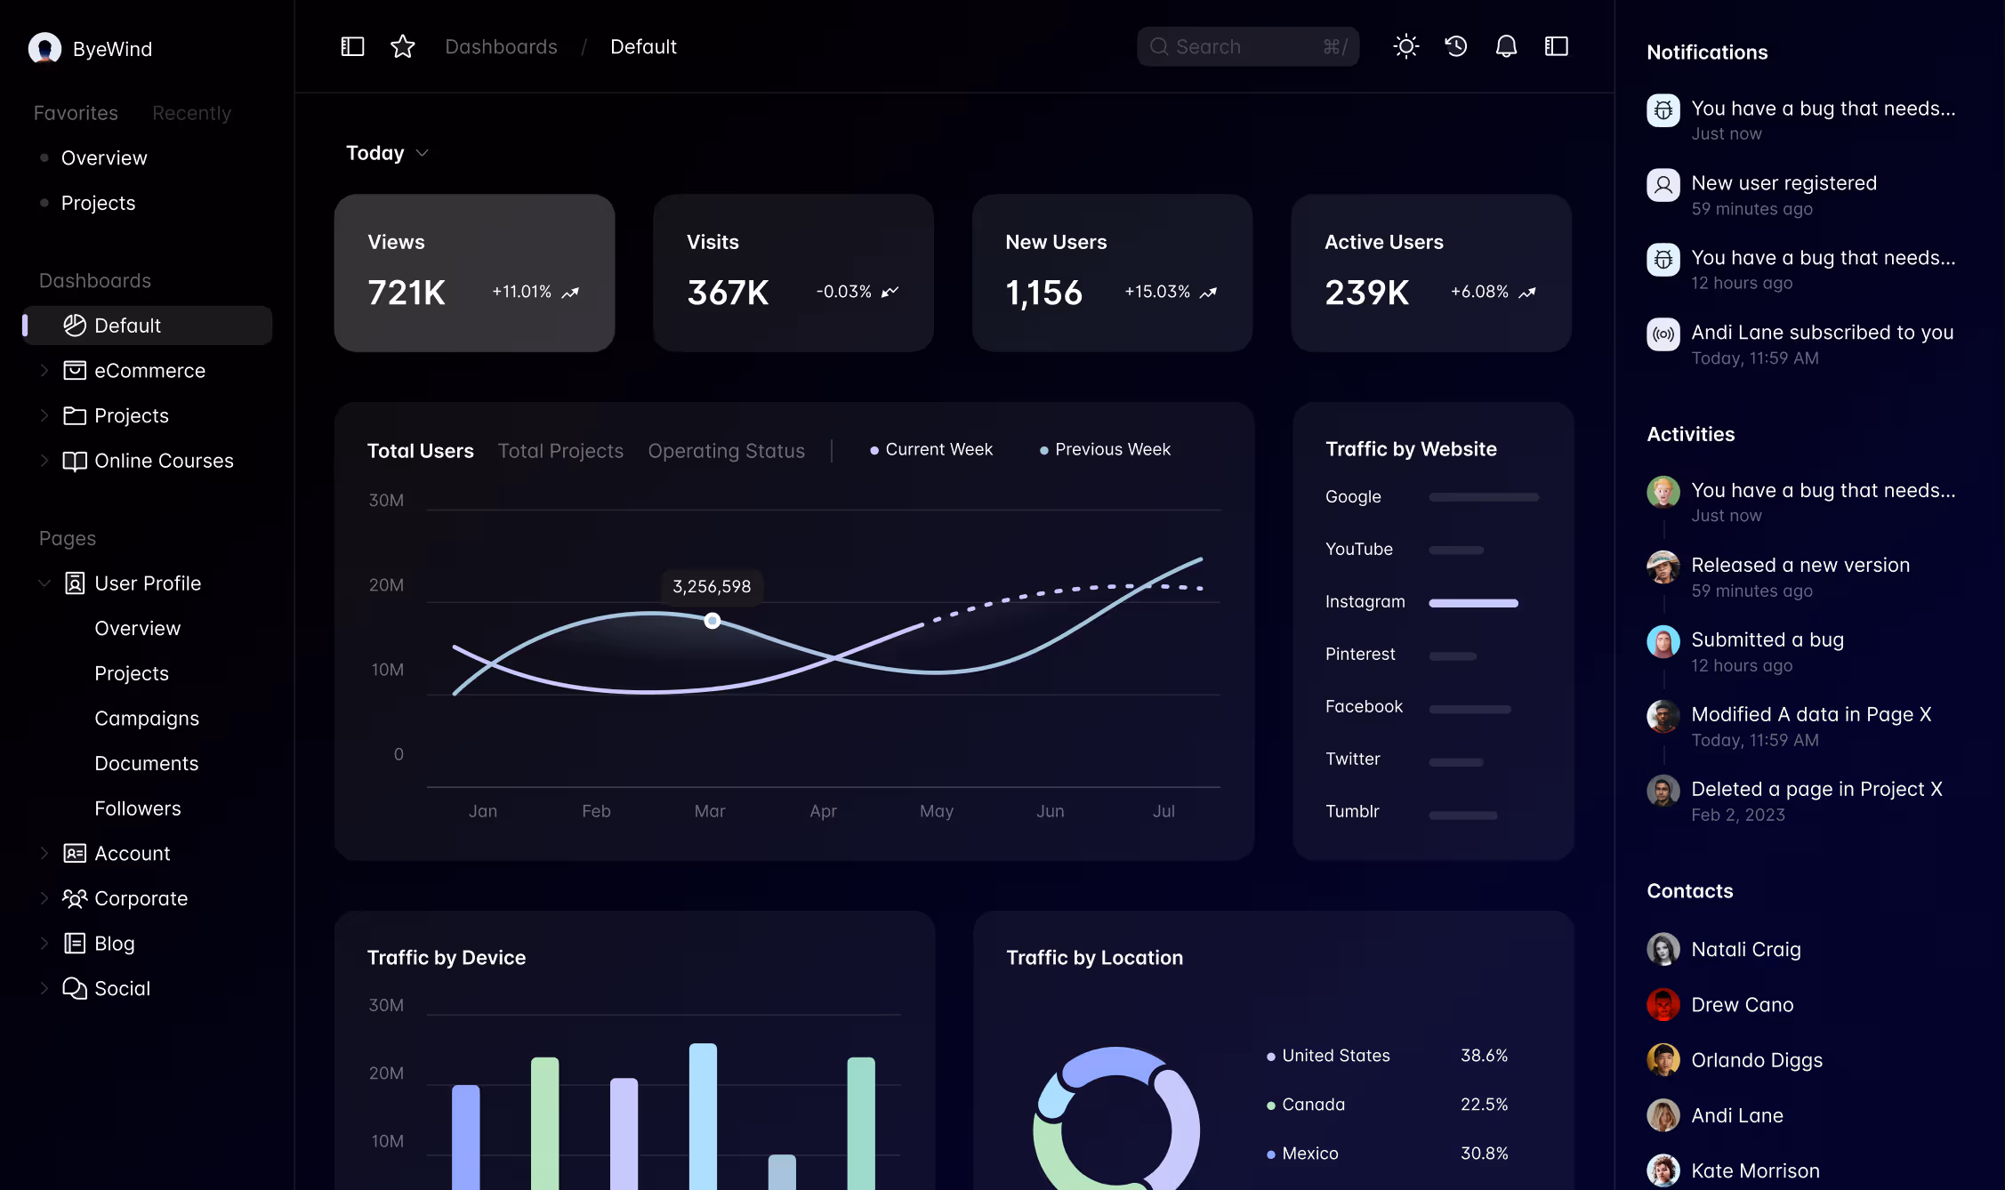The image size is (2005, 1190).
Task: Toggle the right sidebar panel icon
Action: (1556, 46)
